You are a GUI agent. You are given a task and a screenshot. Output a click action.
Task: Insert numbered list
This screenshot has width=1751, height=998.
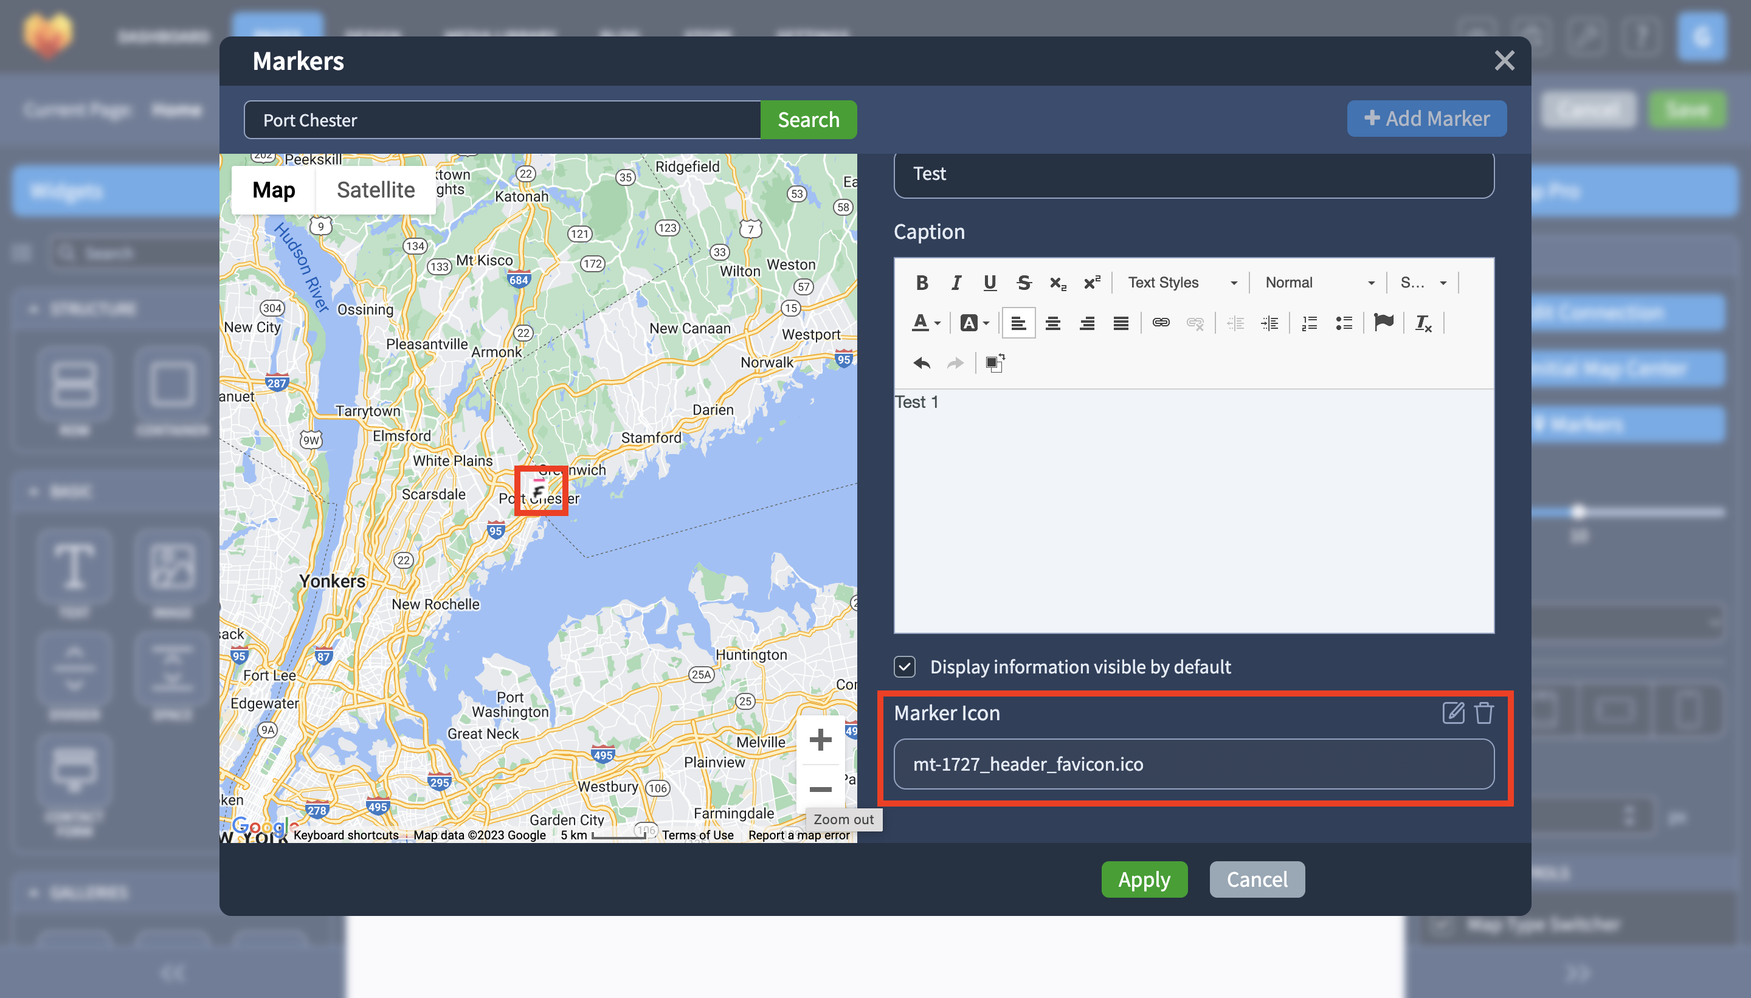click(x=1310, y=323)
